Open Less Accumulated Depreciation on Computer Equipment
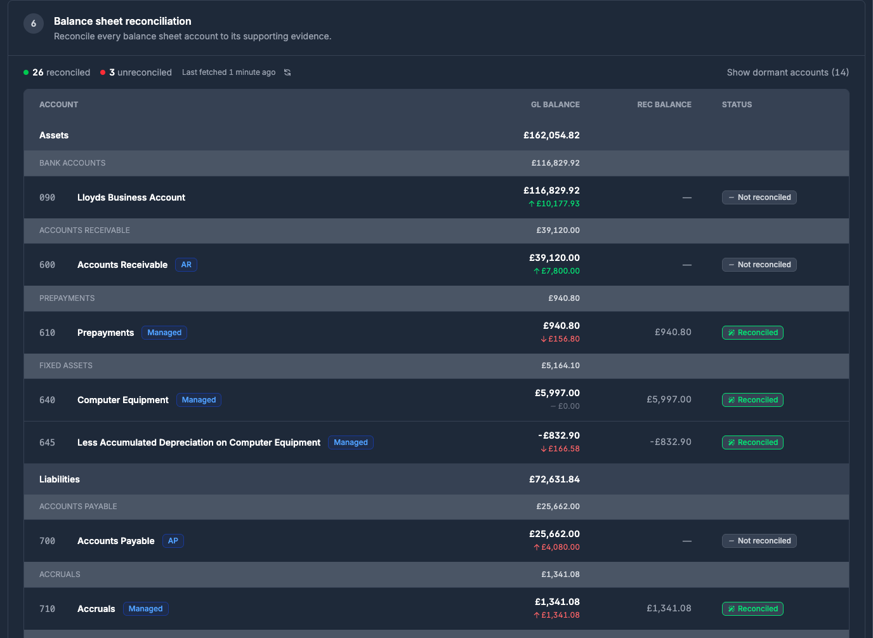 (x=199, y=442)
